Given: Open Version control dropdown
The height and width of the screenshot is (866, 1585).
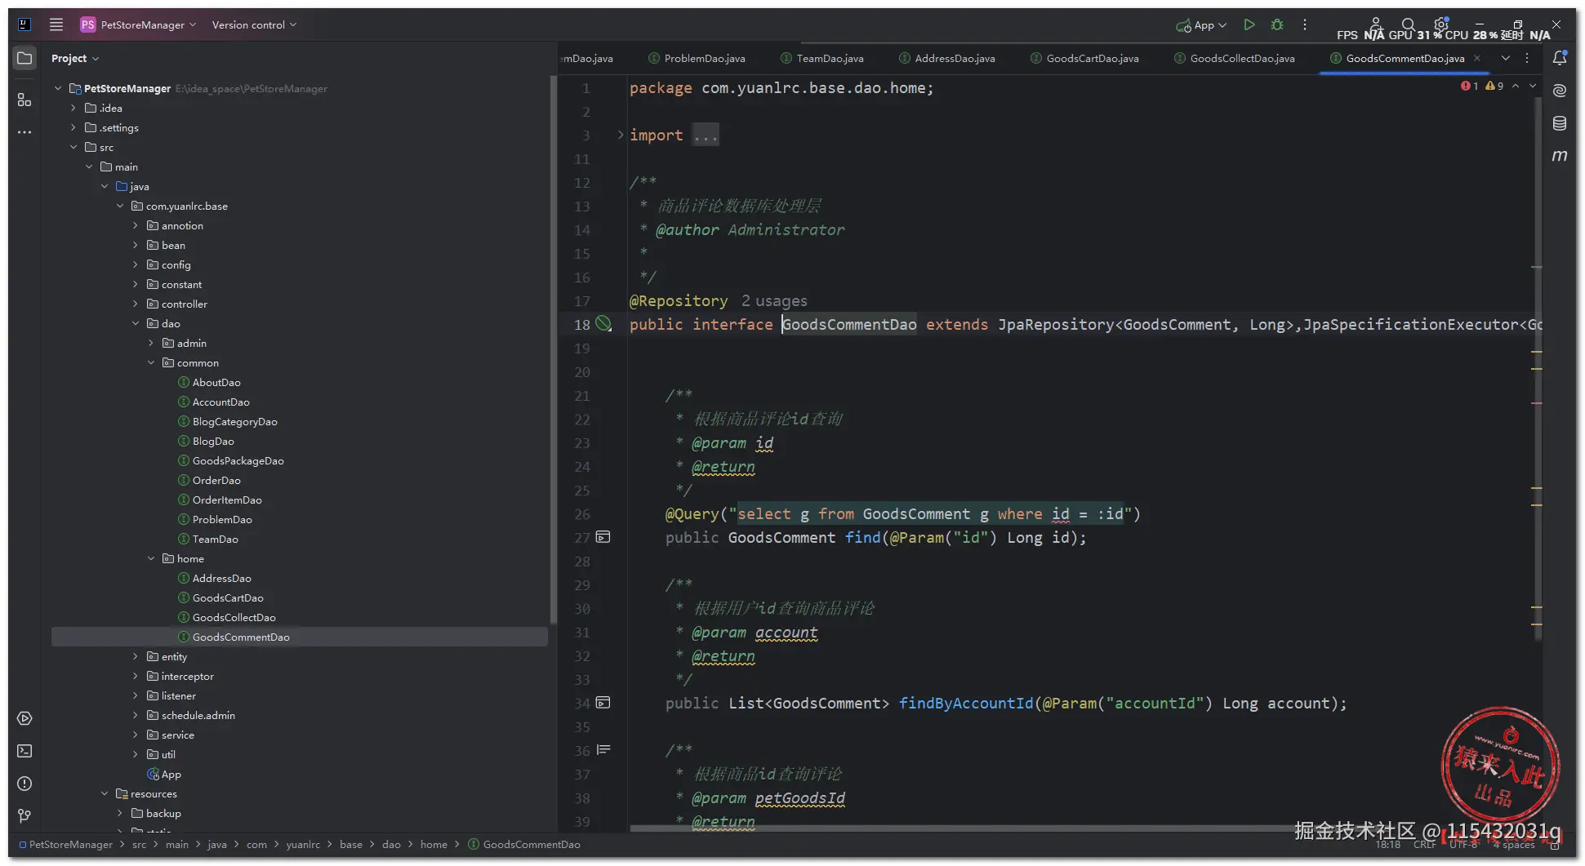Looking at the screenshot, I should (x=254, y=24).
